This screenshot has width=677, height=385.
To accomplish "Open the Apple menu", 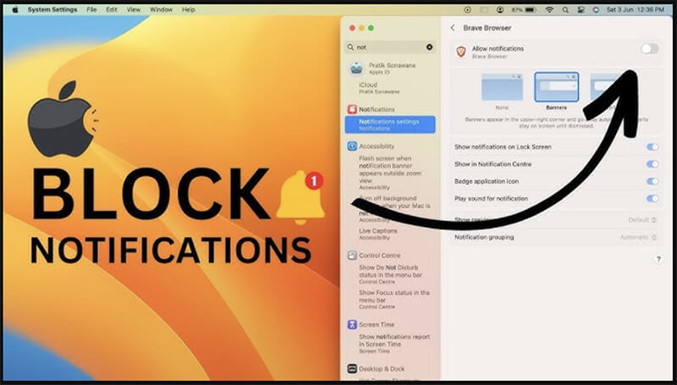I will pyautogui.click(x=15, y=9).
